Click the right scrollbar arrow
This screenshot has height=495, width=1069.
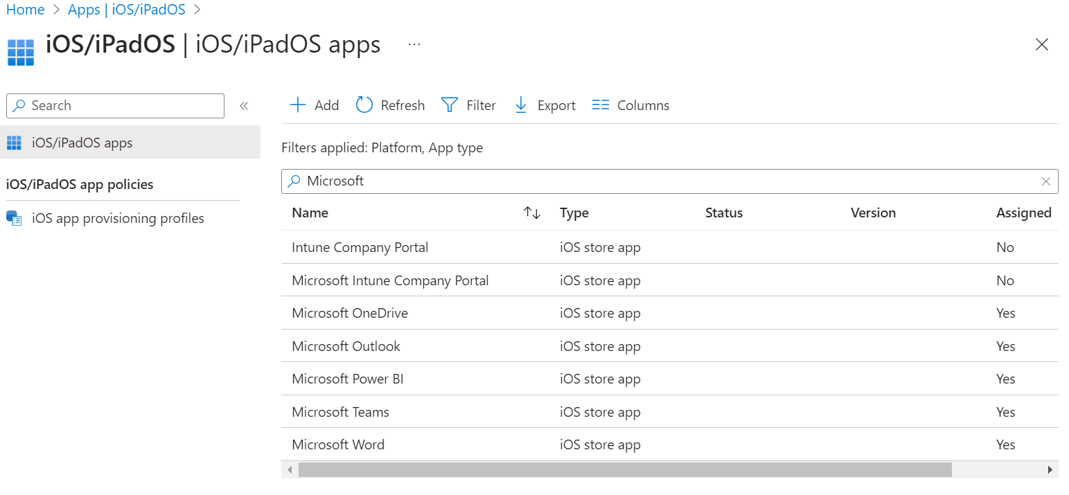point(1052,469)
